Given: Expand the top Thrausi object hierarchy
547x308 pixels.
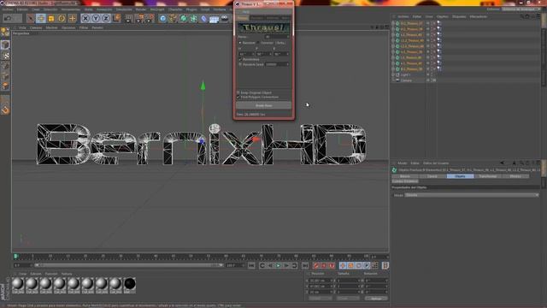Looking at the screenshot, I should 393,23.
